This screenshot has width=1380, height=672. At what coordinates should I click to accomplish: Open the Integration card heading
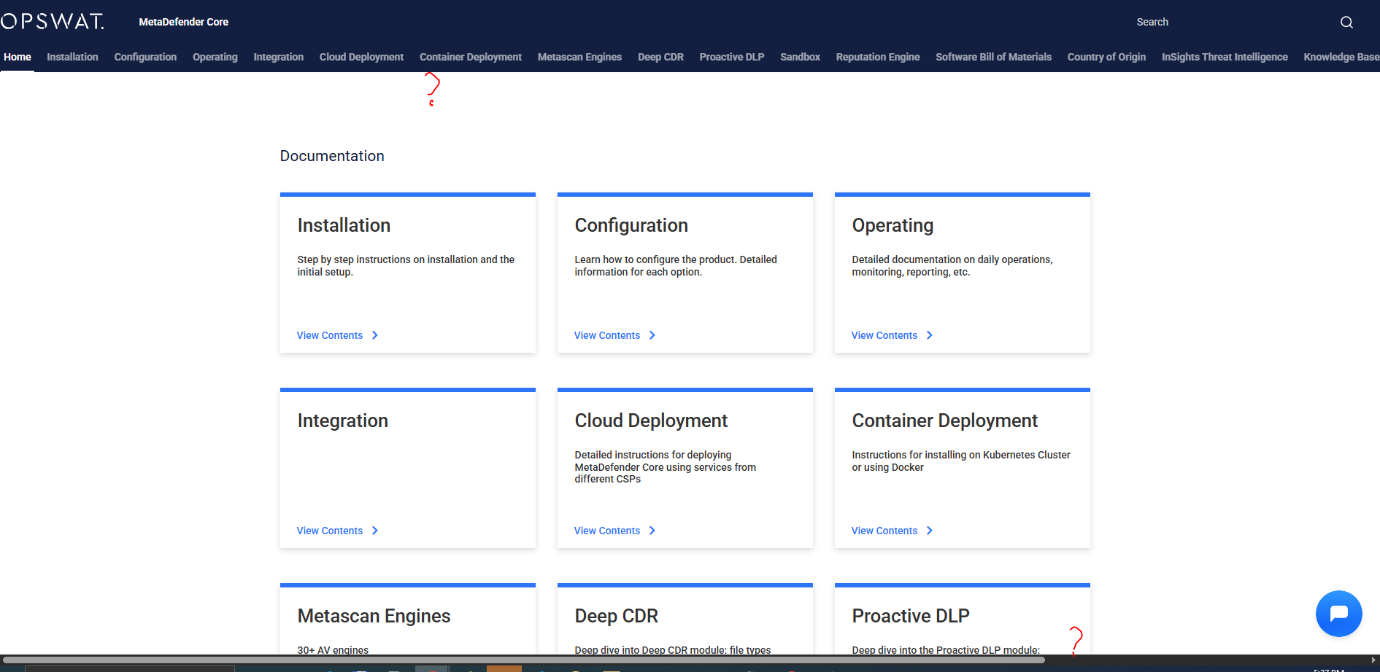(x=342, y=421)
